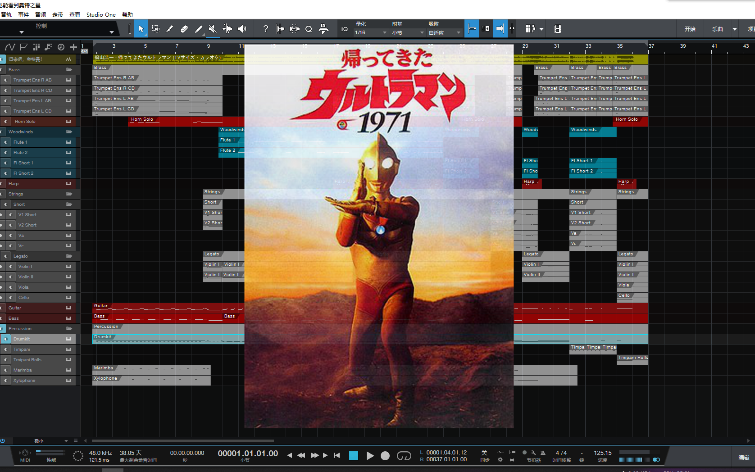Mute the Horn Solo track

click(x=6, y=122)
